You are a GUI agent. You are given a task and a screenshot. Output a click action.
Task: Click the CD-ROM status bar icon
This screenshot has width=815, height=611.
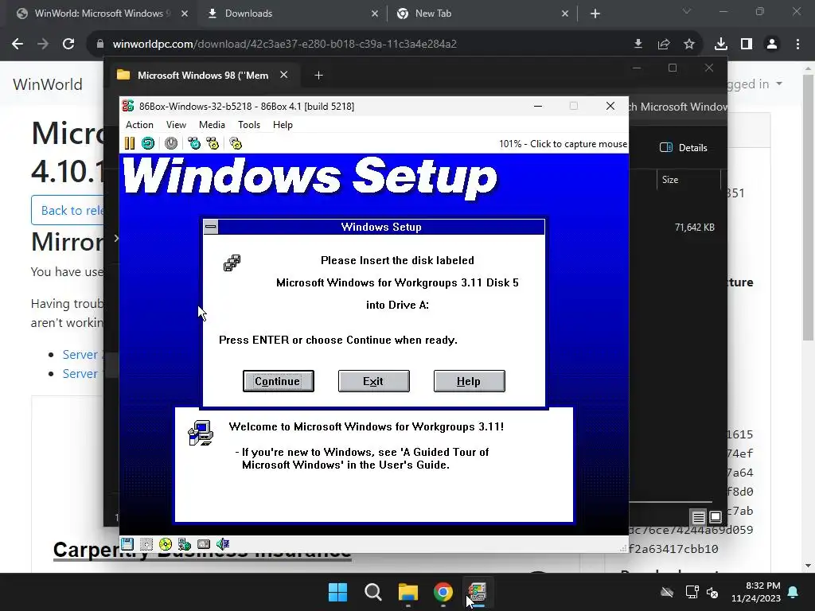166,544
